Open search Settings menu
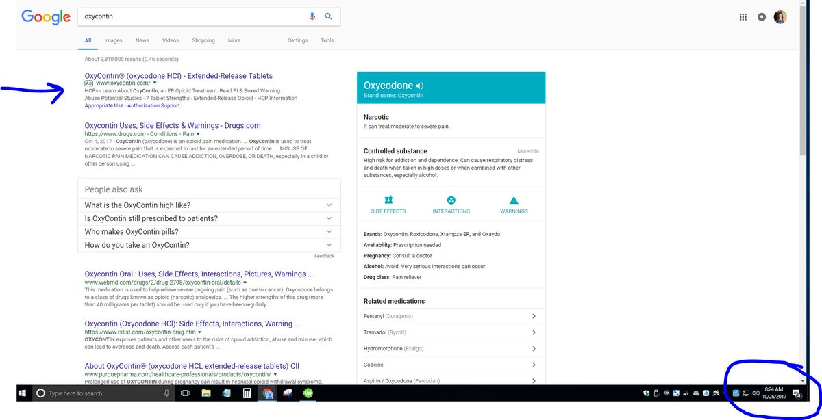 297,40
